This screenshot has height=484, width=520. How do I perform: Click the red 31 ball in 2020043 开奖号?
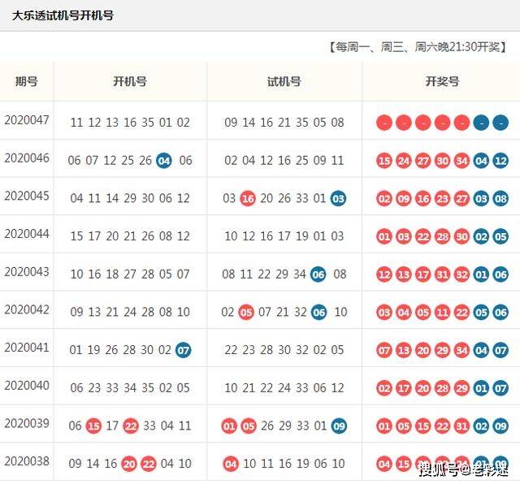coord(442,274)
